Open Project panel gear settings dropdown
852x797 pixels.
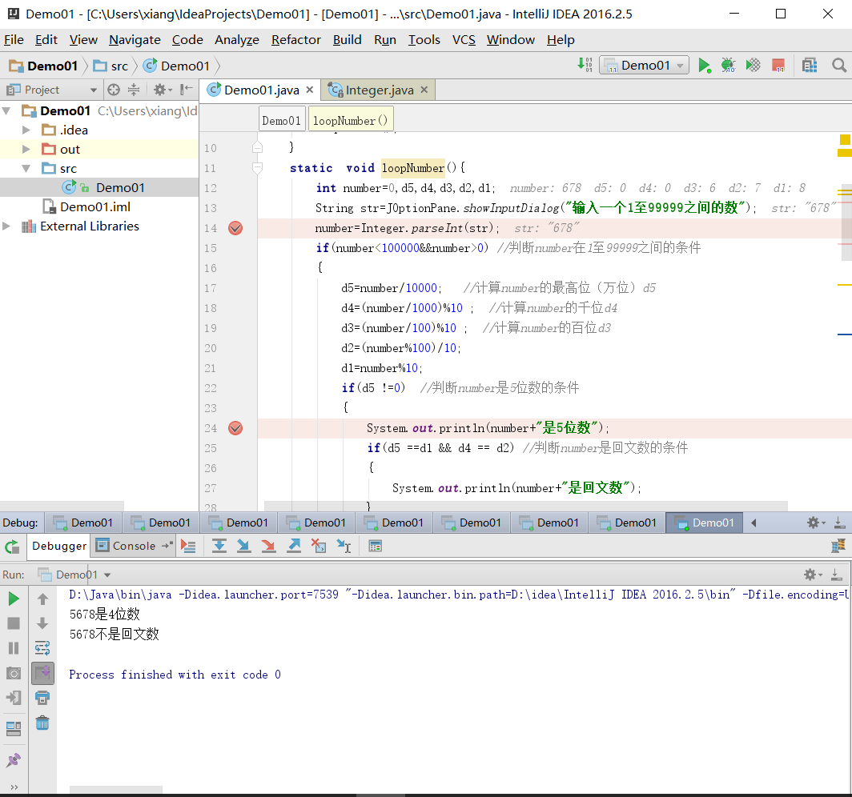coord(162,90)
